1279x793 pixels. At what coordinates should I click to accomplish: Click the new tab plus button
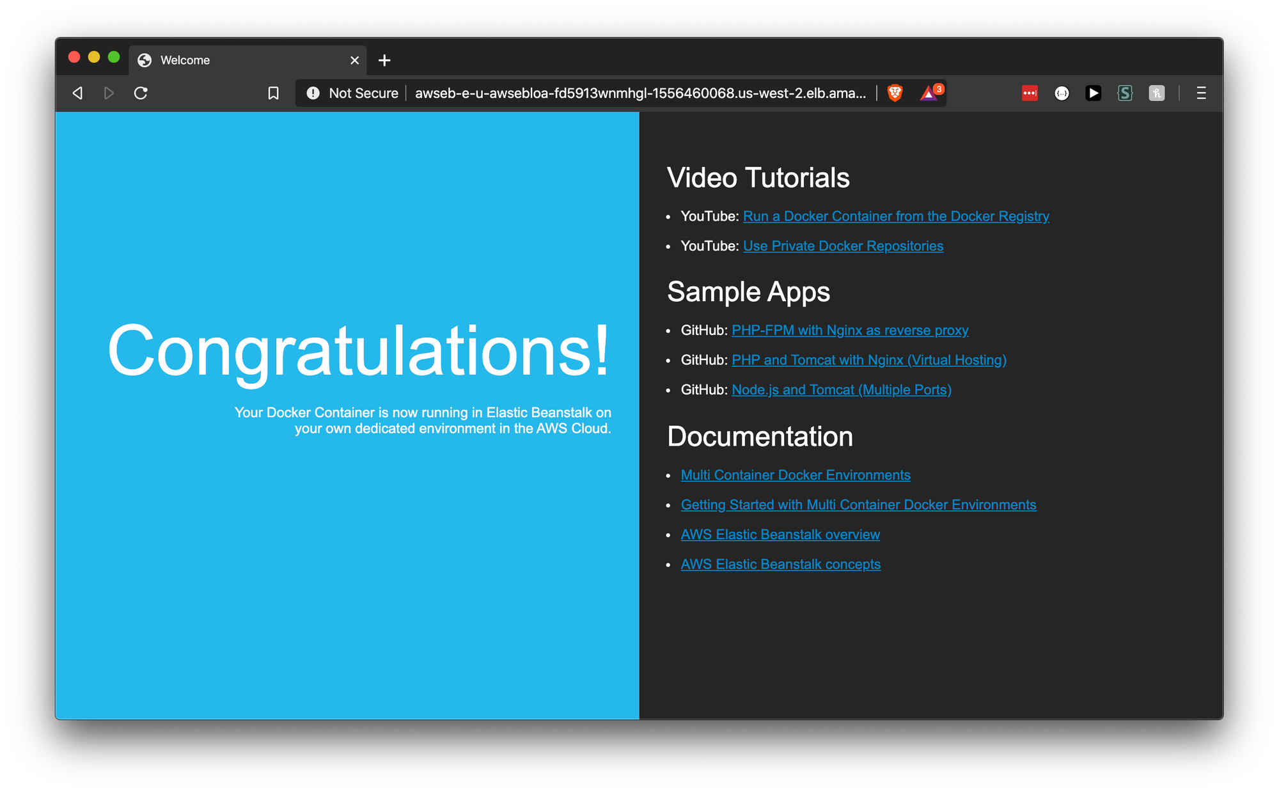coord(384,60)
